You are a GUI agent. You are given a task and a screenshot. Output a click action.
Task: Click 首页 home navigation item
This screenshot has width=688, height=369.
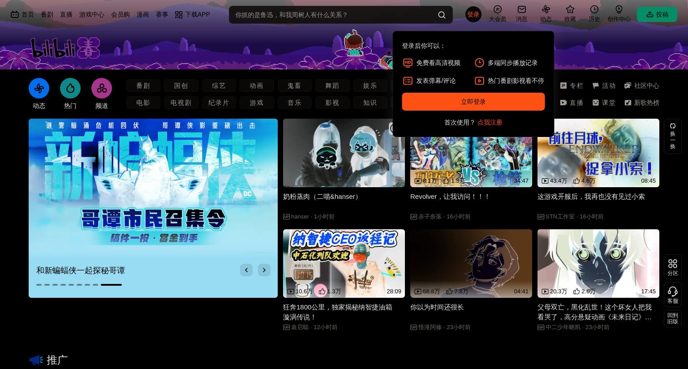point(22,14)
